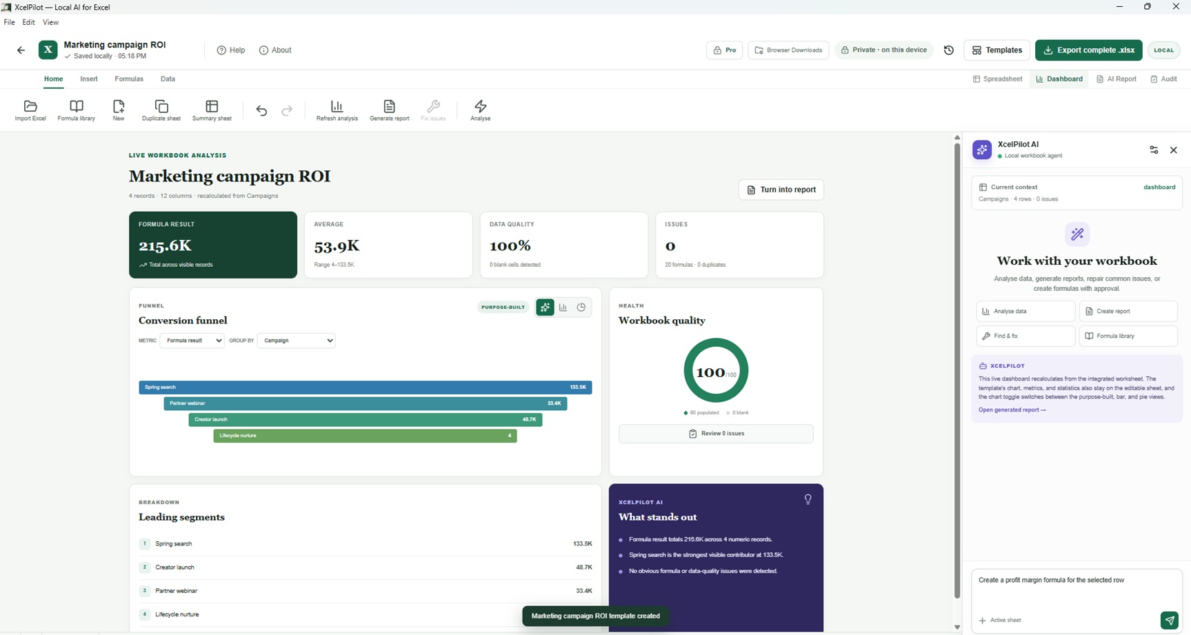Open version history clock icon
The height and width of the screenshot is (635, 1191).
coord(949,50)
